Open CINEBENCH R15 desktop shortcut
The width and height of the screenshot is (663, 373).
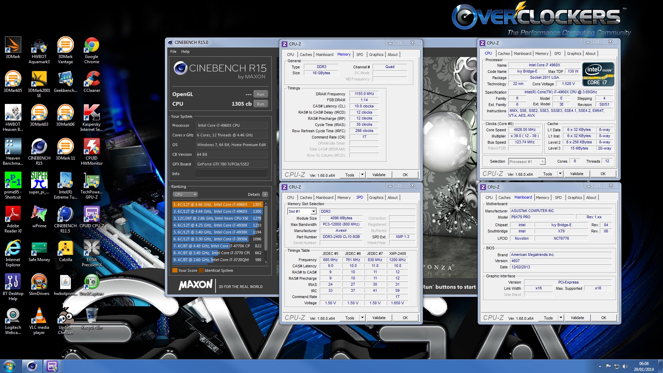[39, 152]
